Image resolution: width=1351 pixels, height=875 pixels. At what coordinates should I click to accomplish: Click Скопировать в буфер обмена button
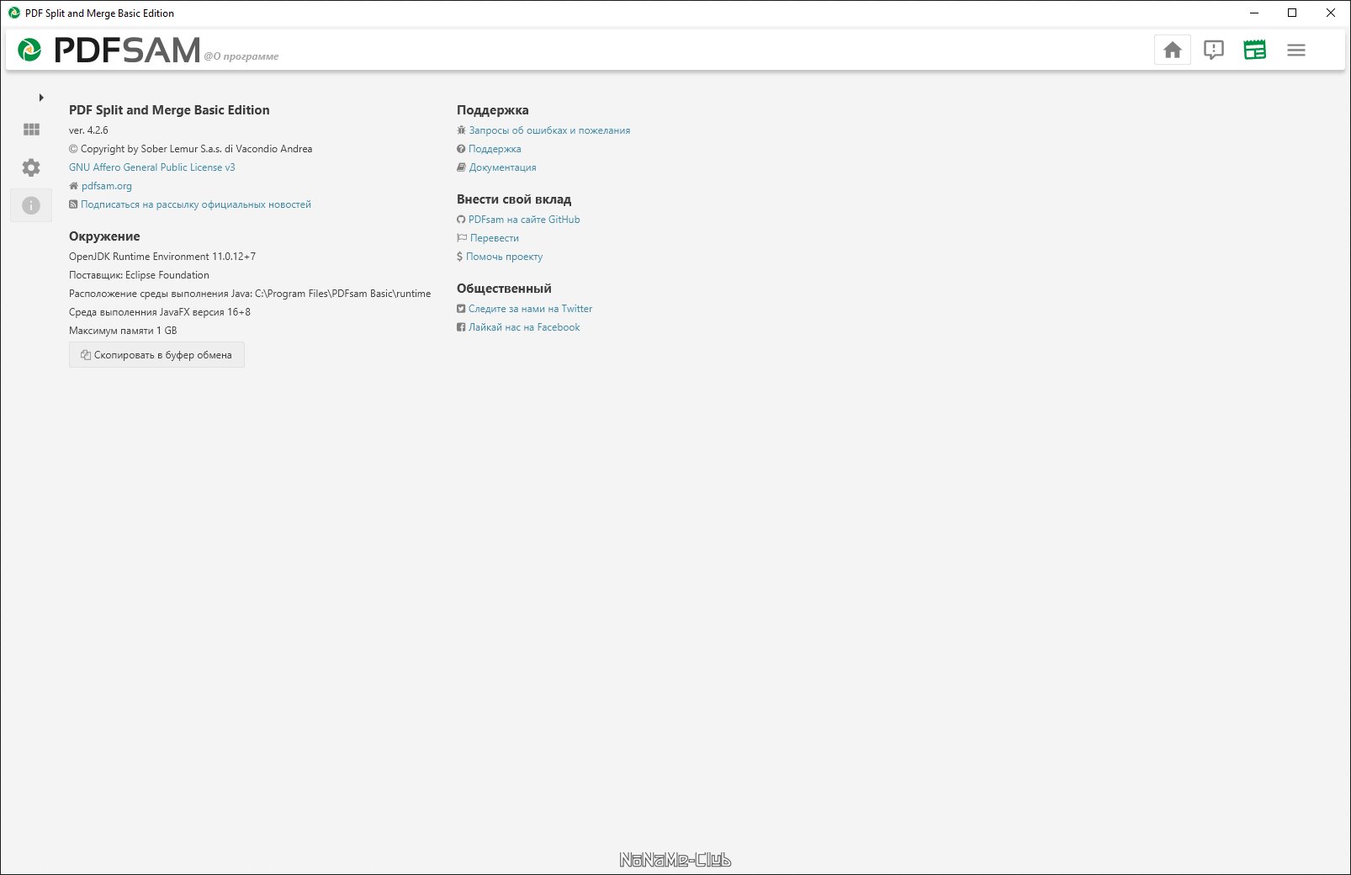[156, 355]
